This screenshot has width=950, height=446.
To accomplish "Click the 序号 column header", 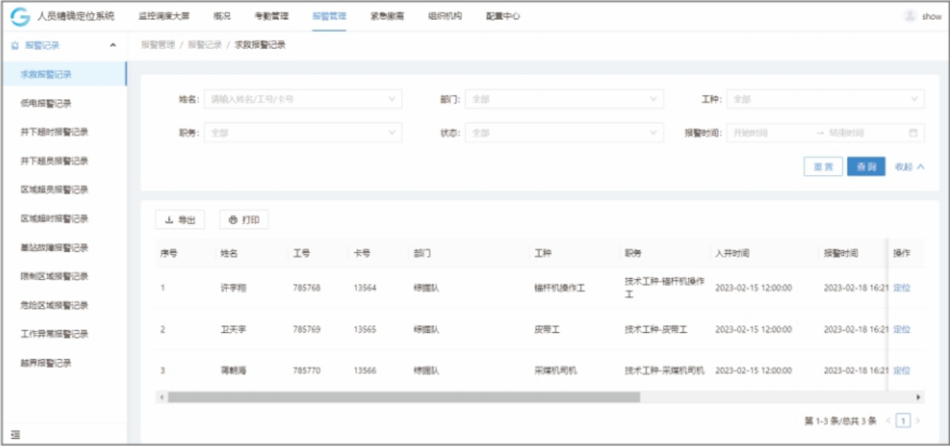I will coord(169,253).
